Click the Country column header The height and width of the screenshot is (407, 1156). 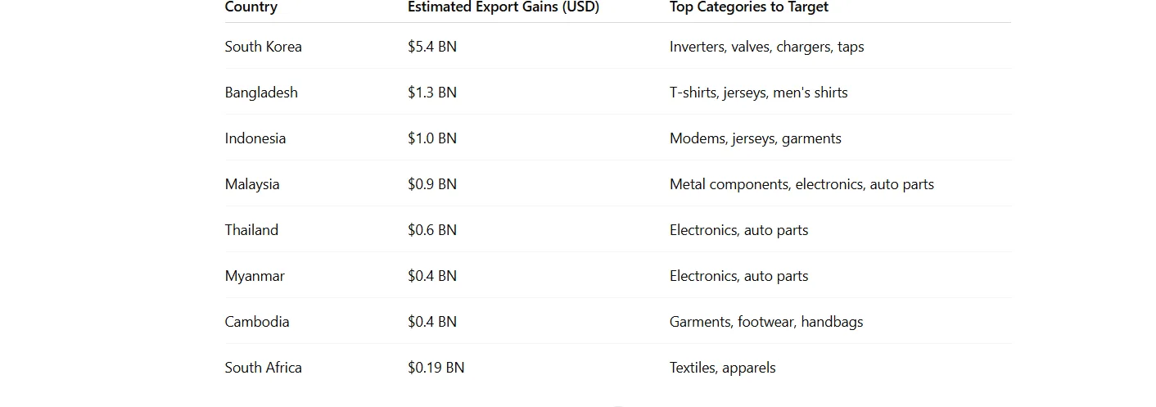[x=251, y=7]
